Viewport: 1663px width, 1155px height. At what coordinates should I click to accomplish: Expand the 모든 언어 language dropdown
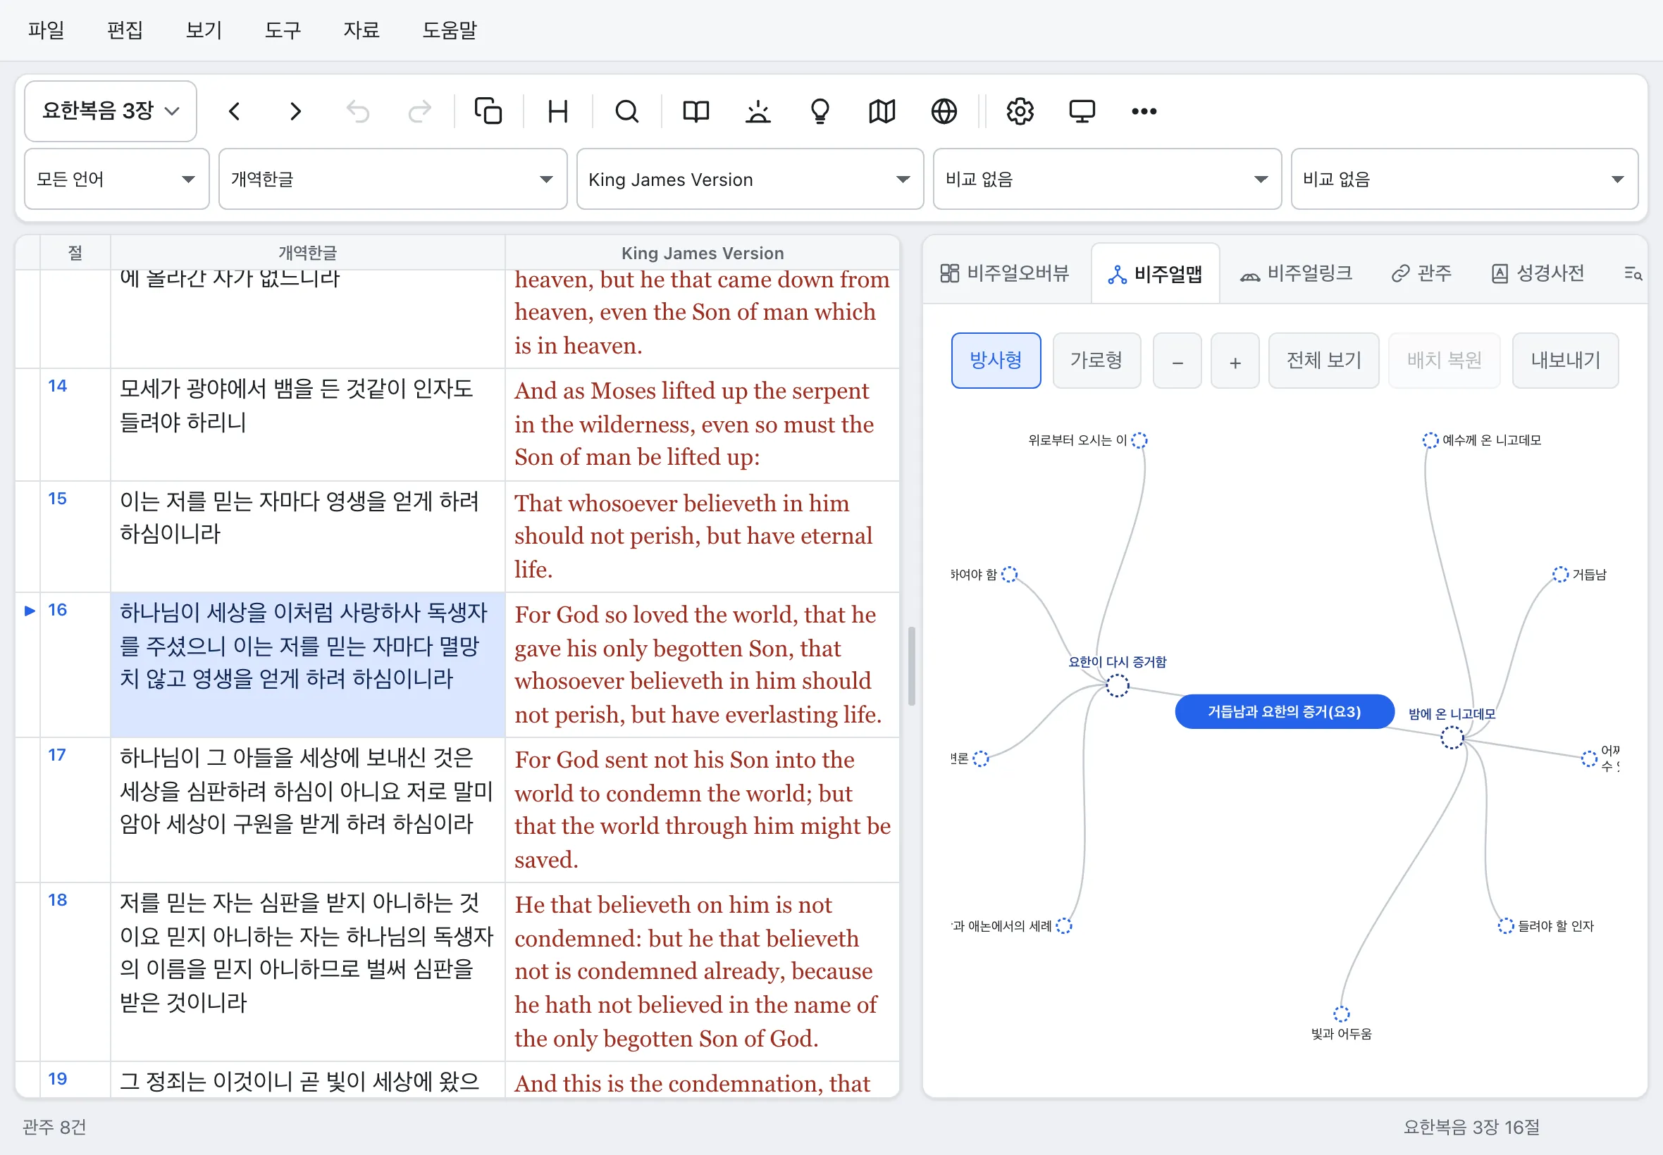116,180
